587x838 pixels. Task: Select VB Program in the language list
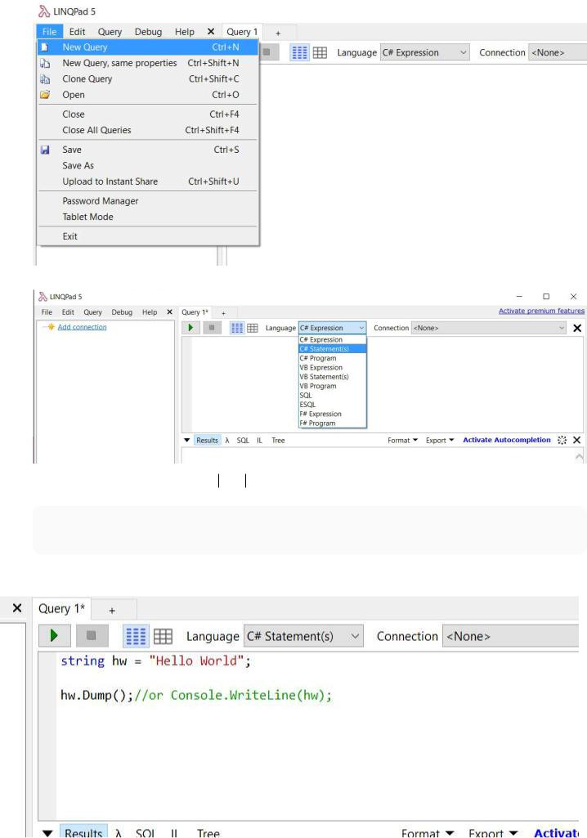(x=332, y=386)
